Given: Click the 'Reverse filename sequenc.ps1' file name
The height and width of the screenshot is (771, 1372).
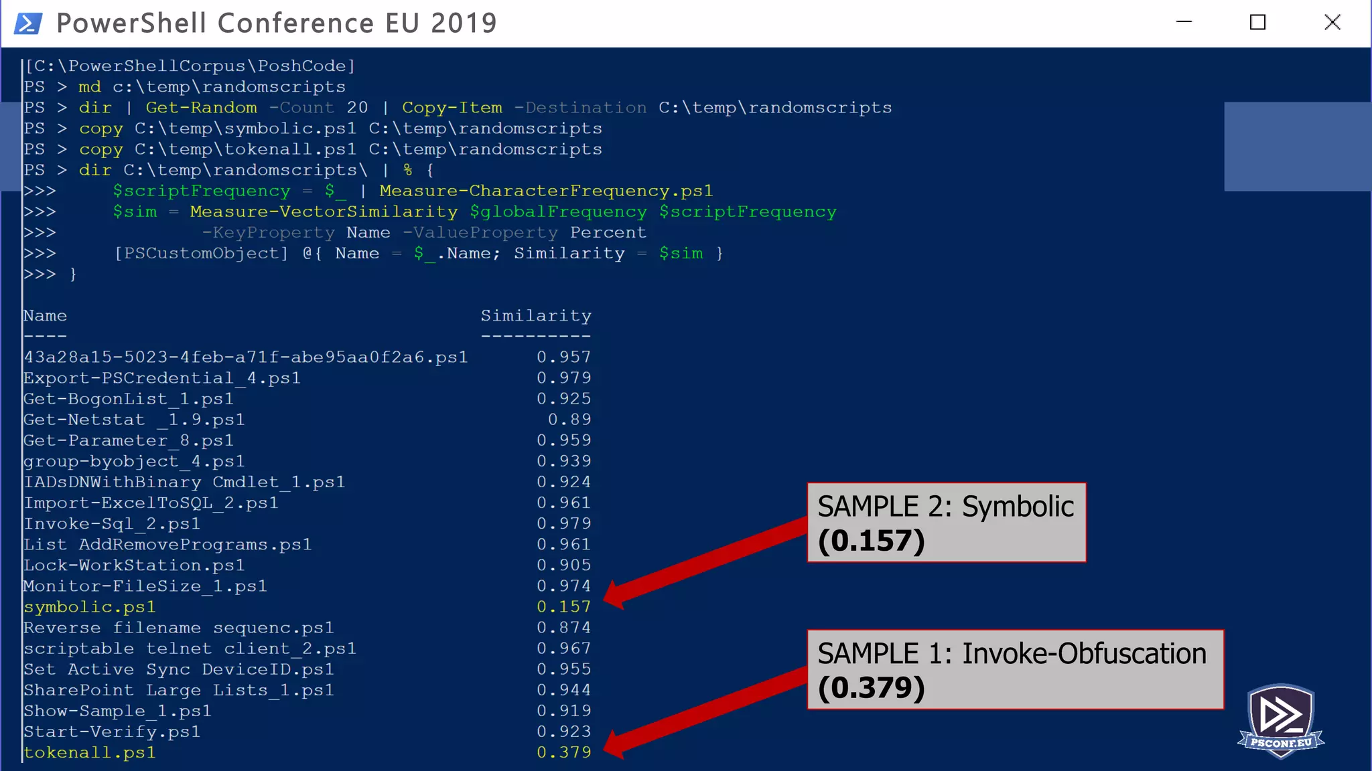Looking at the screenshot, I should click(x=179, y=628).
